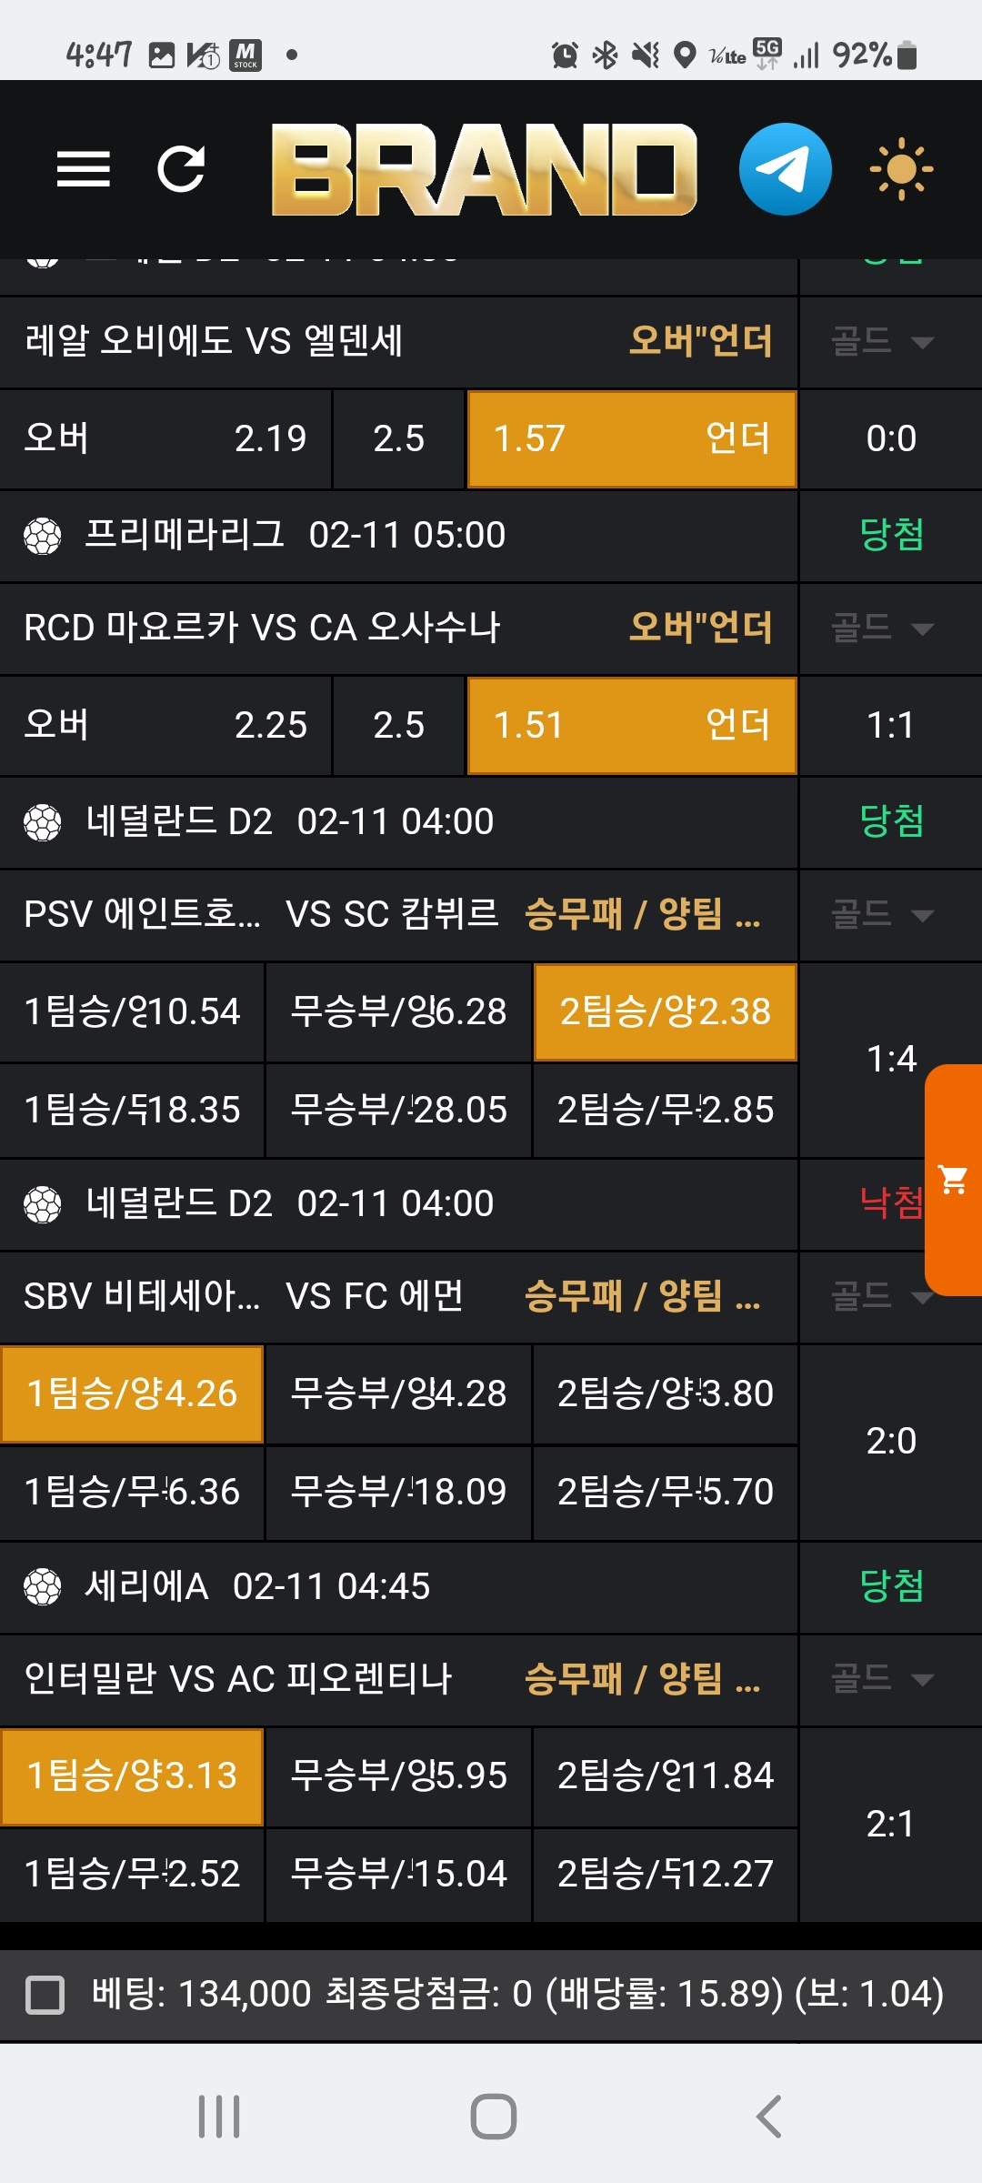This screenshot has height=2183, width=982.
Task: Open the hamburger menu
Action: click(84, 169)
